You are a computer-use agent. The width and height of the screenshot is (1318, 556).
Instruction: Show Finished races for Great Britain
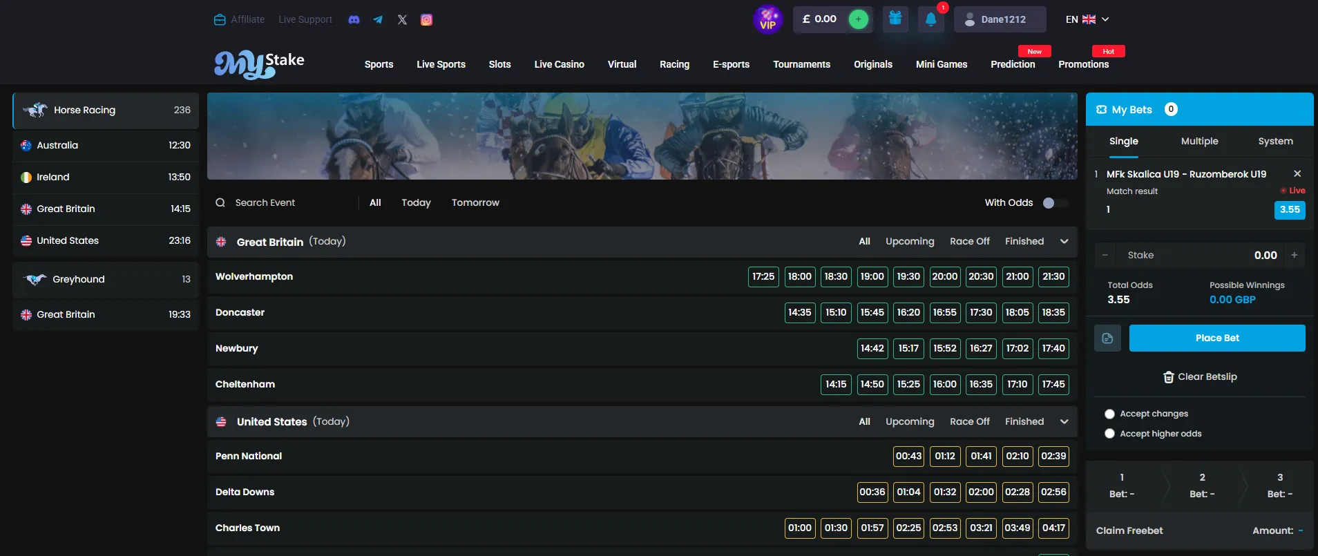coord(1024,241)
